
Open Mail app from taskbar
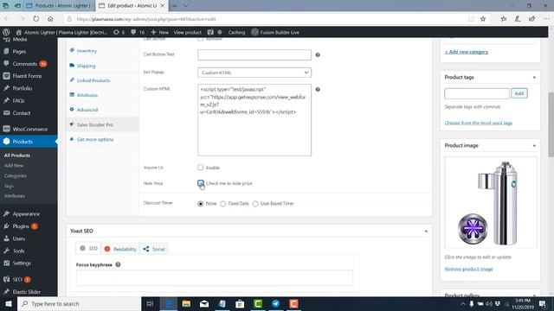point(204,303)
